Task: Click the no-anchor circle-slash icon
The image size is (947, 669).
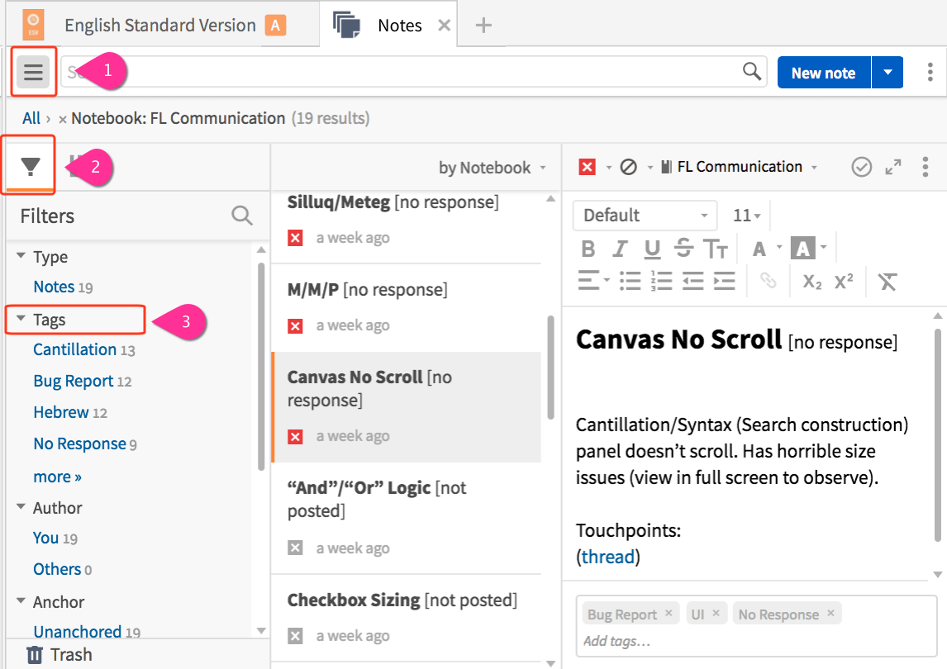Action: [x=628, y=167]
